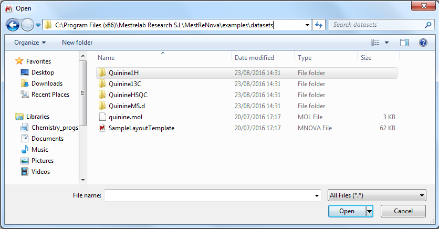Viewport: 439px width, 229px height.
Task: Select the QuinineMS.d folder name
Action: coord(127,106)
